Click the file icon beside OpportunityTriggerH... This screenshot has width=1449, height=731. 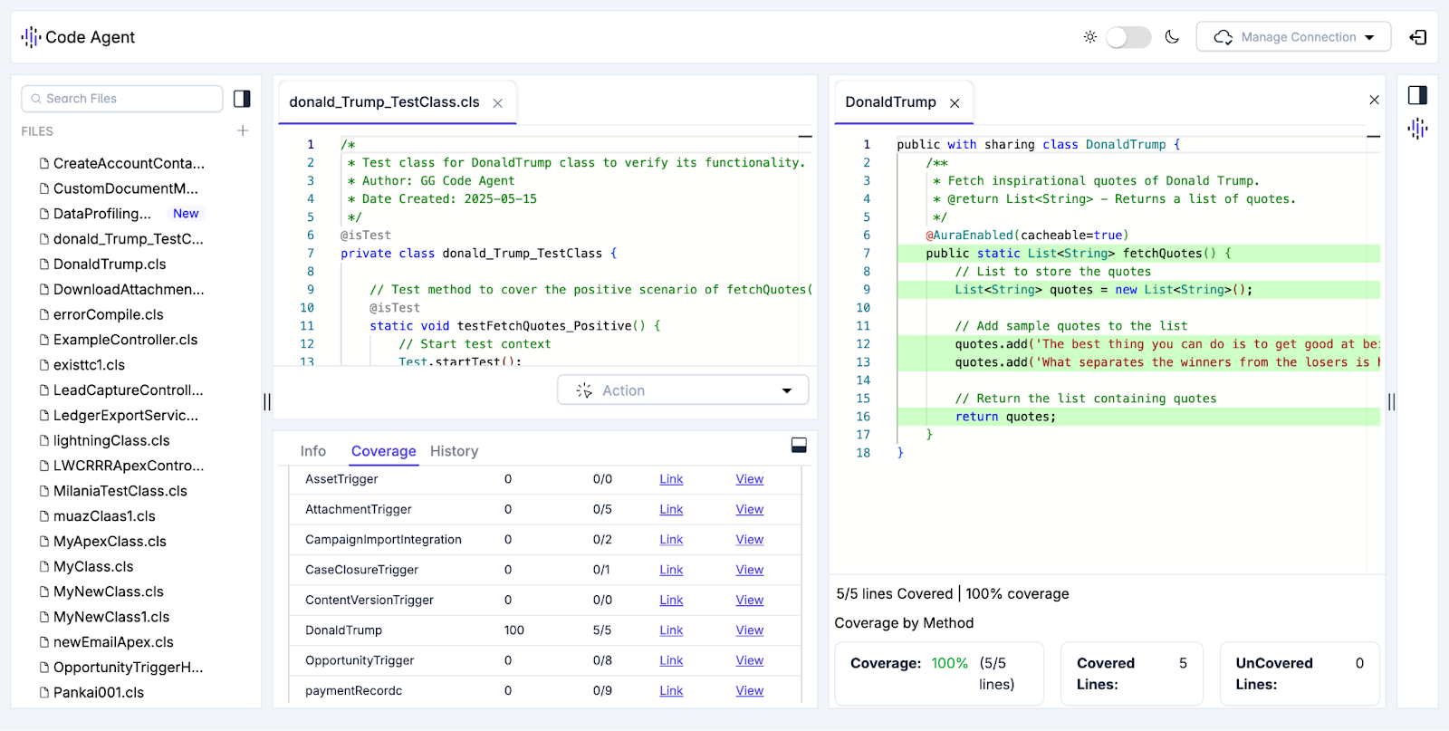point(44,668)
